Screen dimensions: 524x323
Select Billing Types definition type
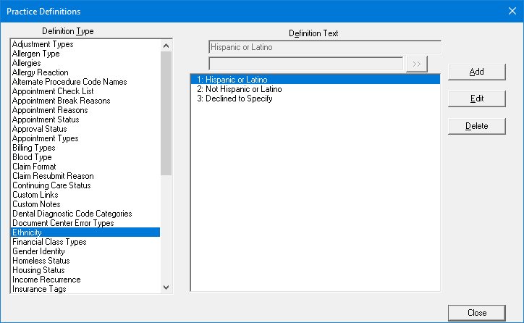pos(35,148)
